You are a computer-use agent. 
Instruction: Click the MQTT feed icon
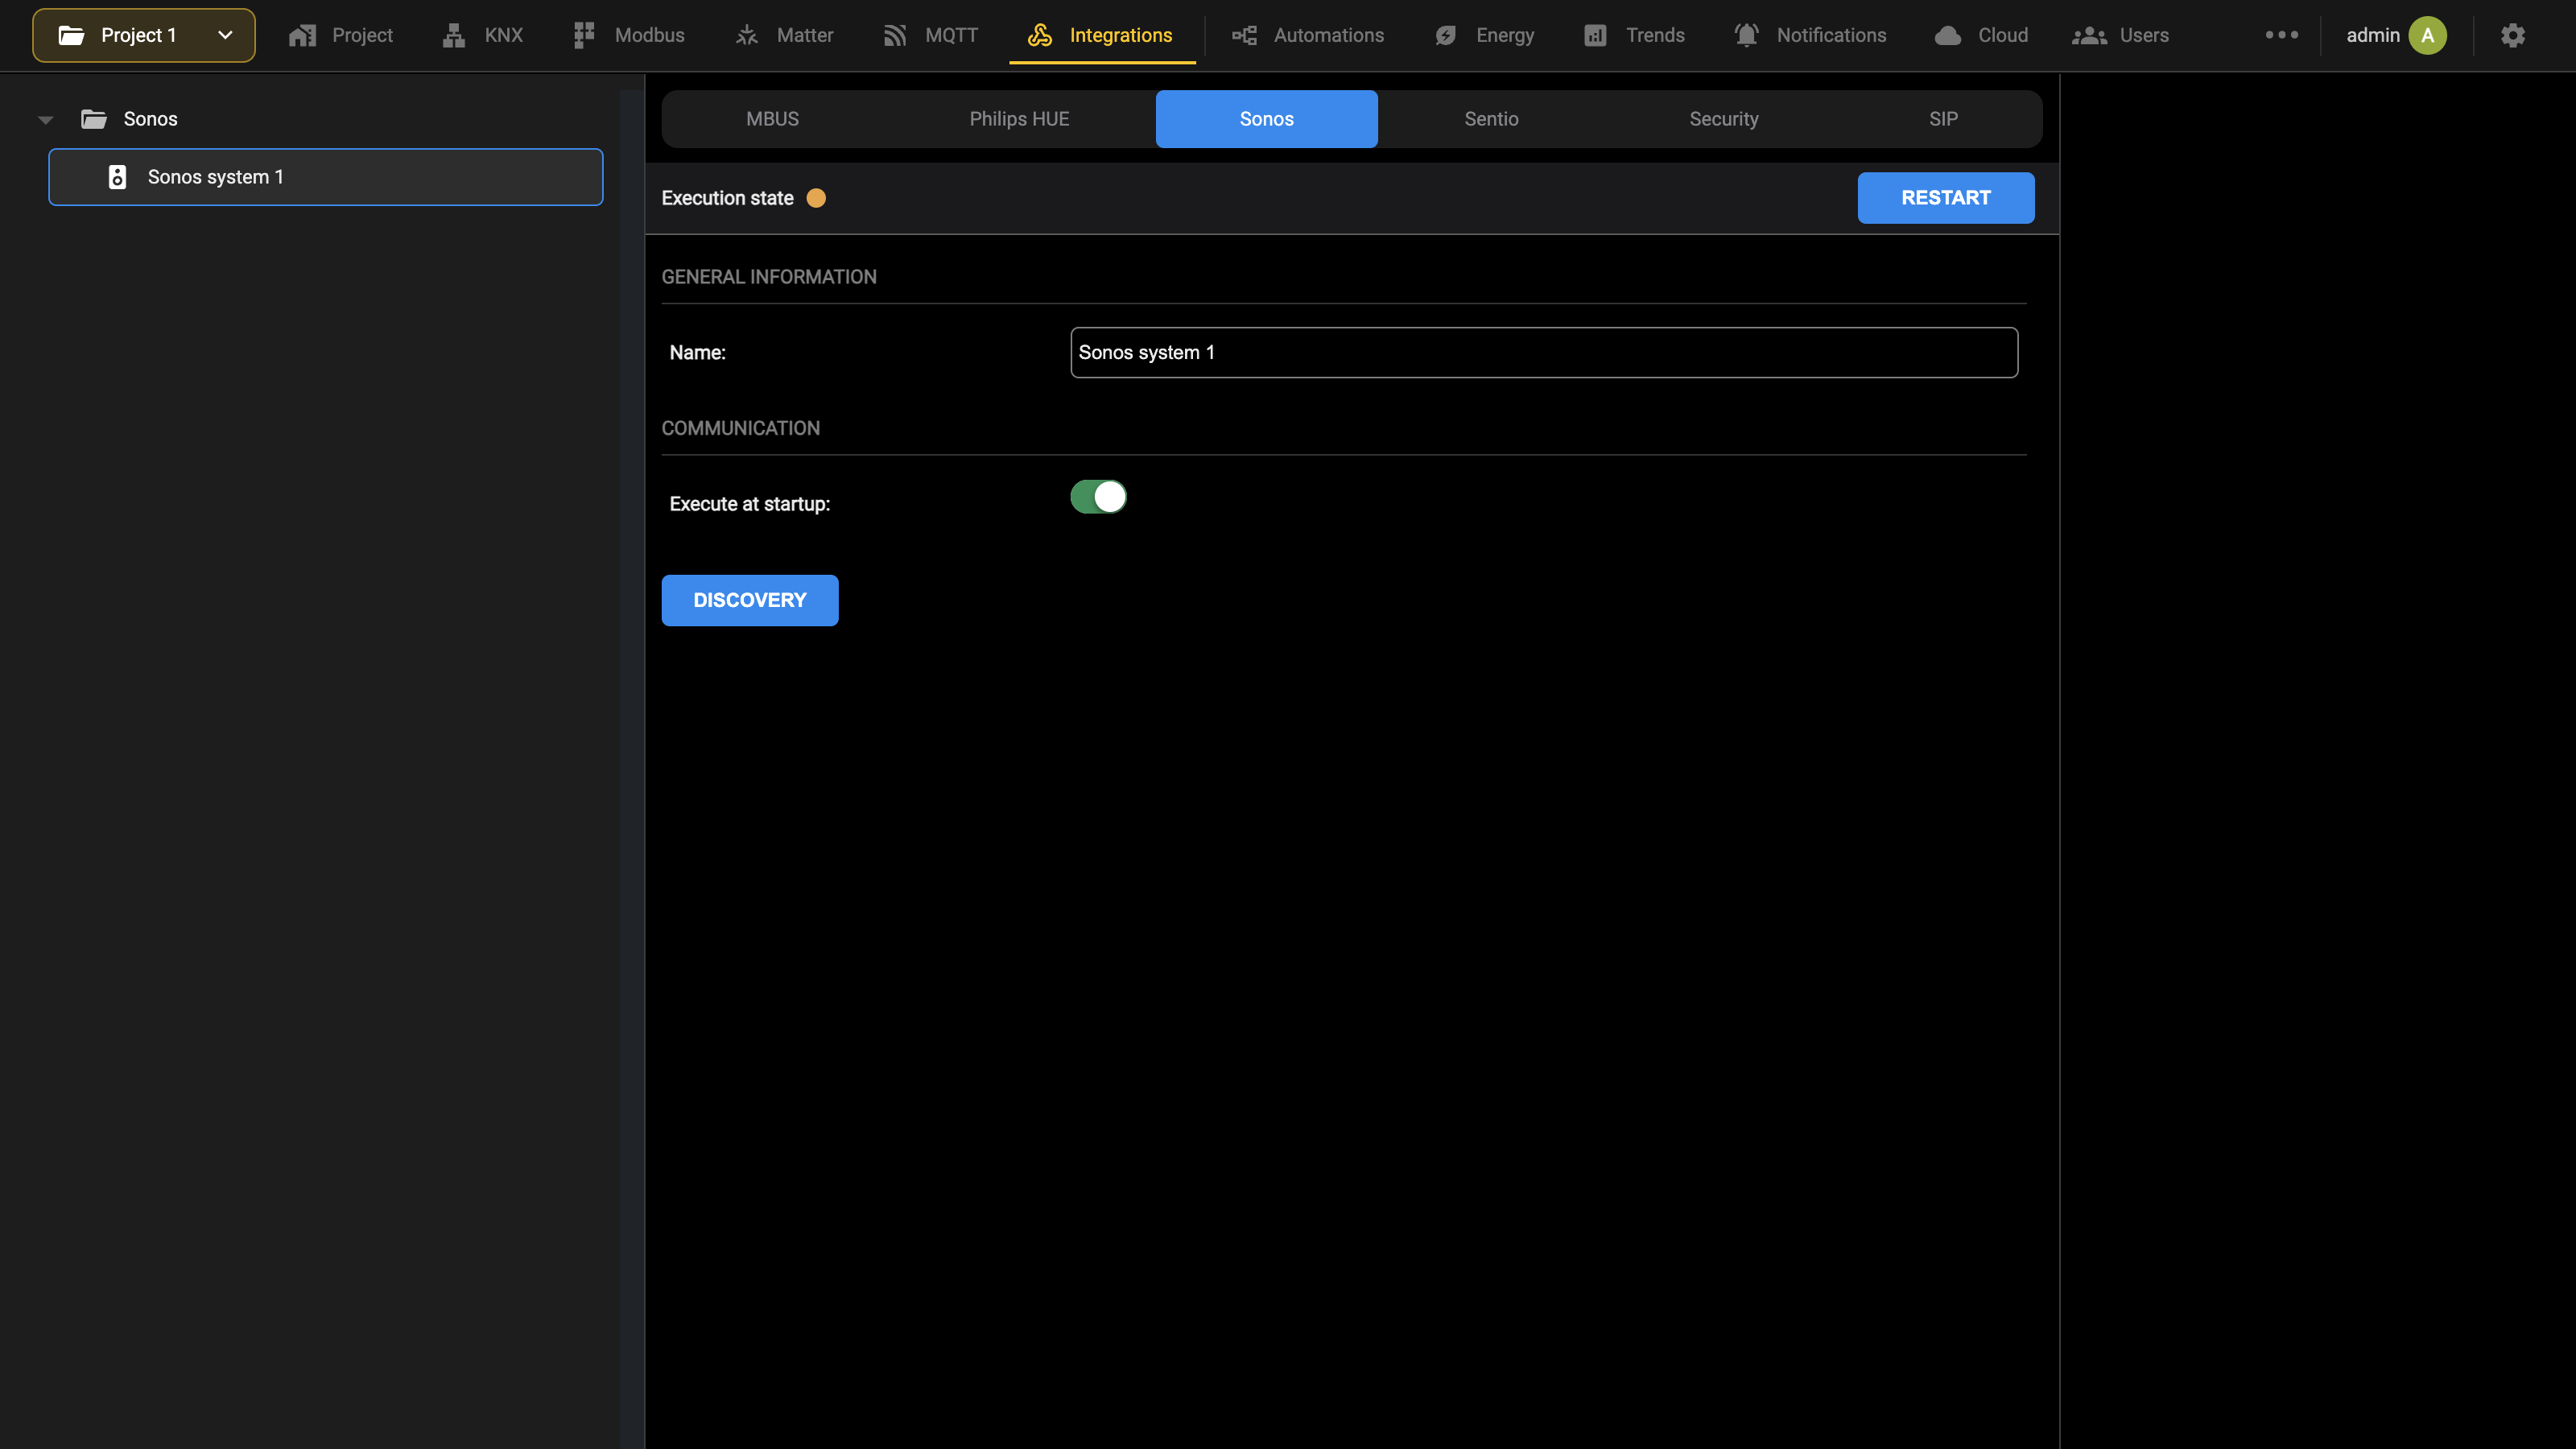tap(895, 35)
